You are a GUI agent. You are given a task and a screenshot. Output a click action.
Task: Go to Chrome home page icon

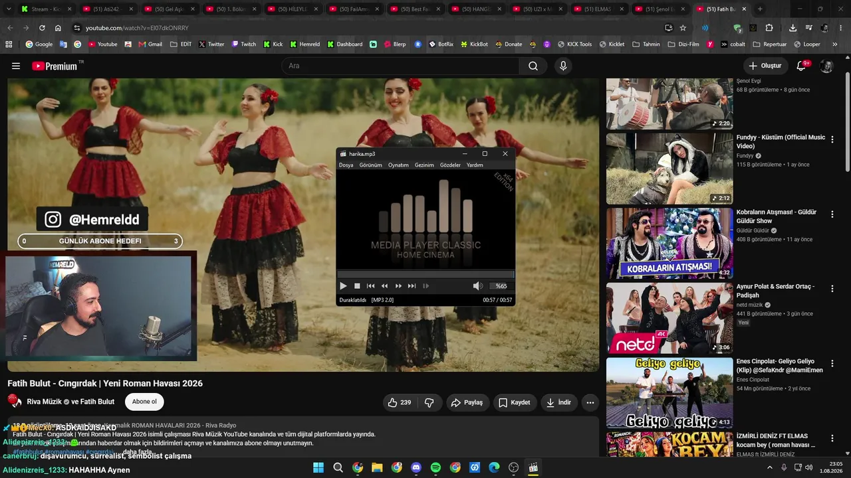58,28
